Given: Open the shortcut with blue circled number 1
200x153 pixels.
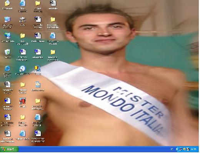Looking at the screenshot, I should point(23,68).
